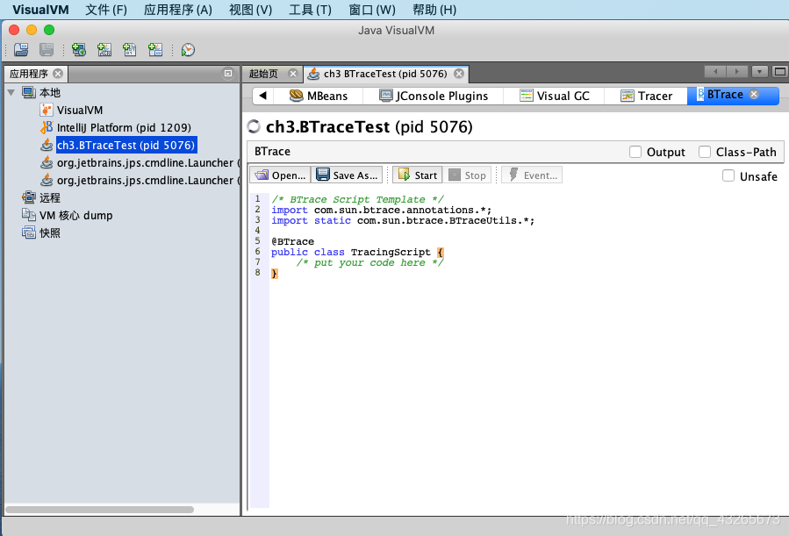Open the VisualVM application menu
The image size is (789, 536).
click(40, 10)
